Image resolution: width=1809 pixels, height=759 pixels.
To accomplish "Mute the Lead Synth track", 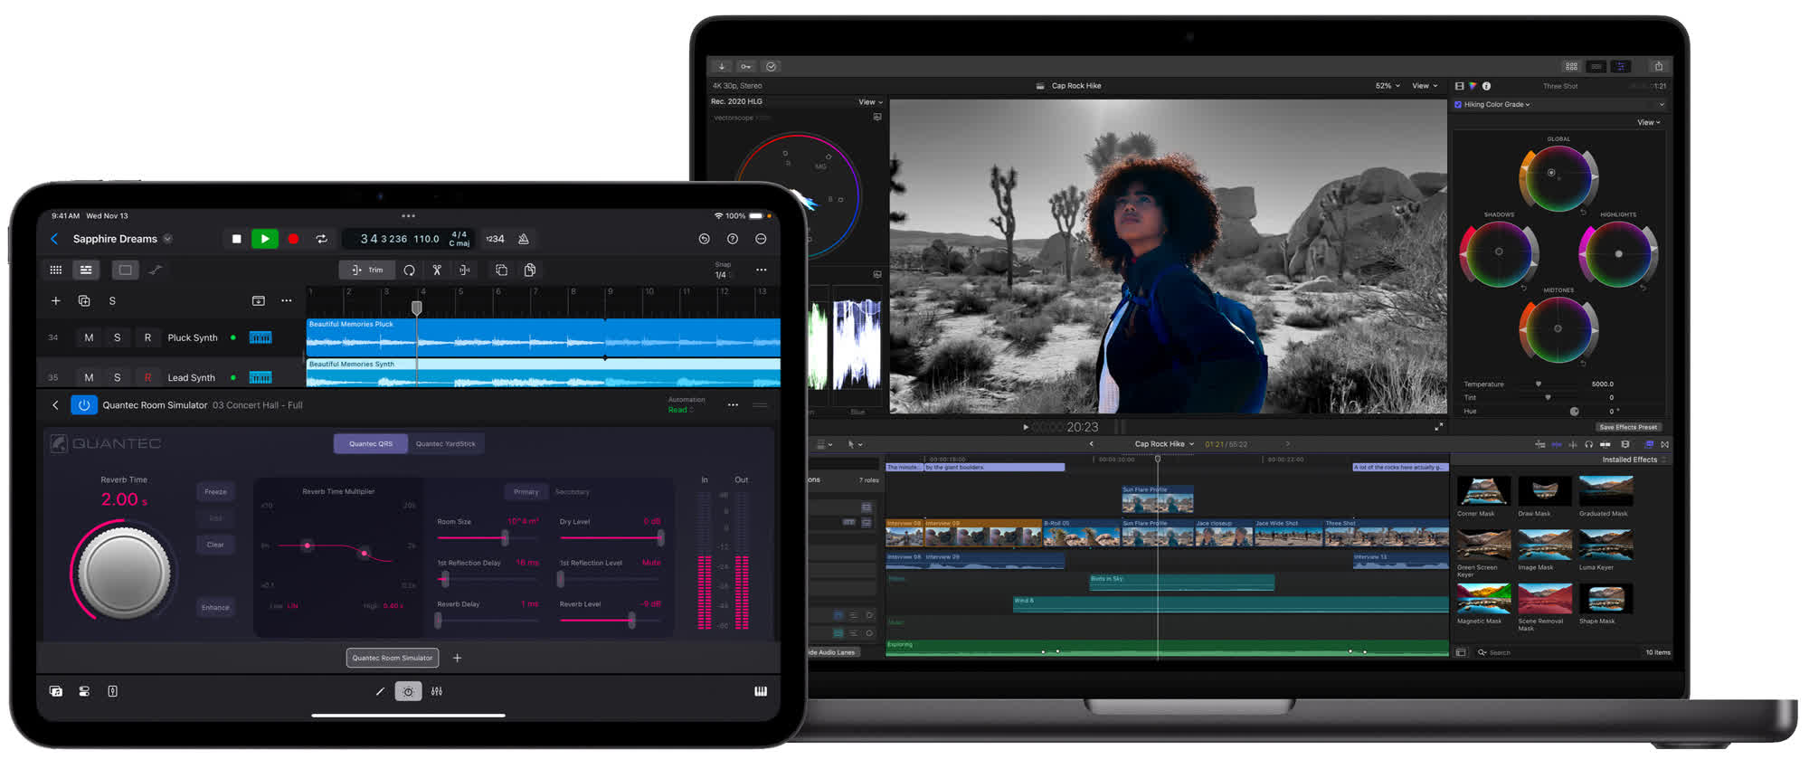I will [89, 377].
